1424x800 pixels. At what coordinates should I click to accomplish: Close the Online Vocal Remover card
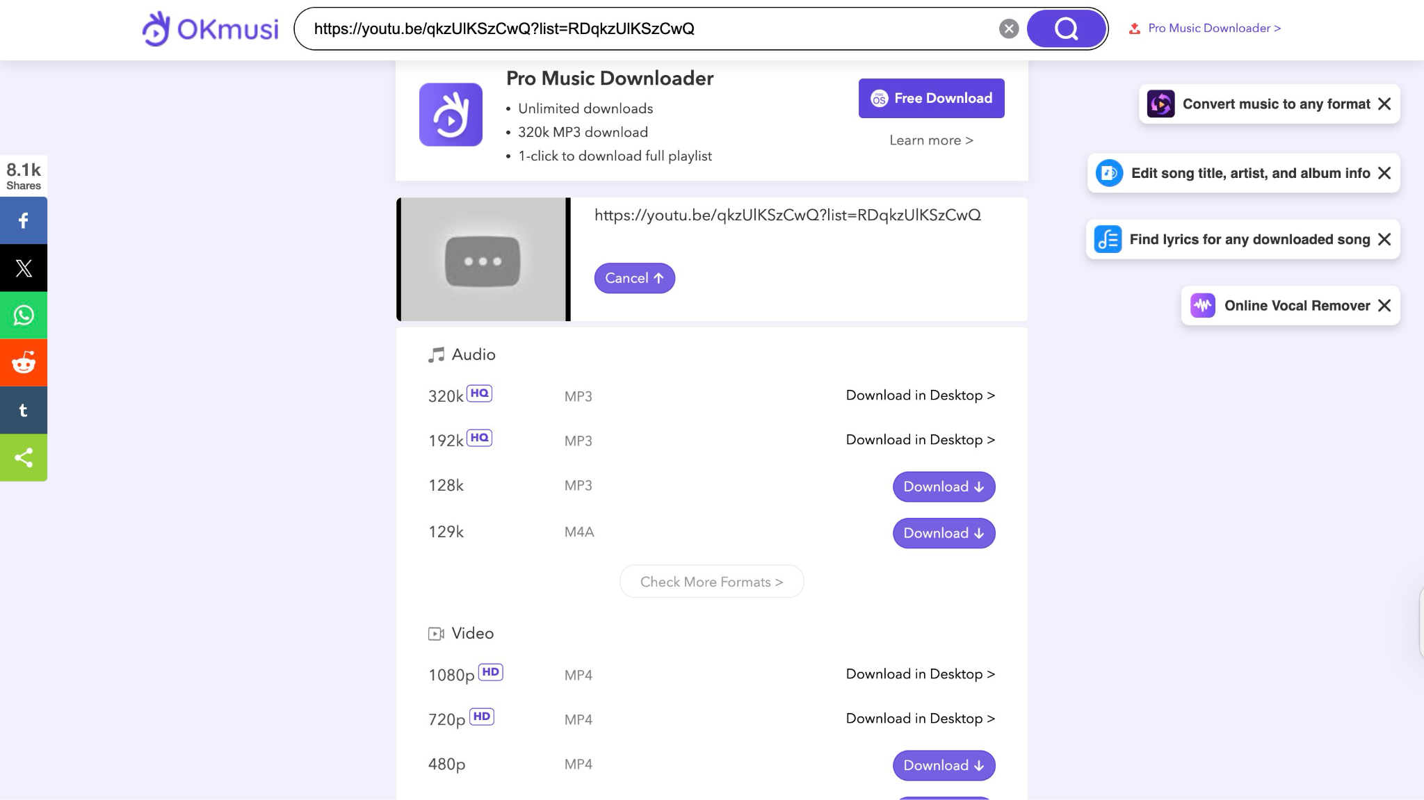click(1384, 306)
